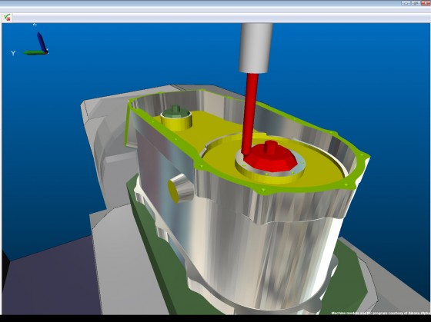Click the window title bar
The image size is (431, 322).
coord(201,3)
